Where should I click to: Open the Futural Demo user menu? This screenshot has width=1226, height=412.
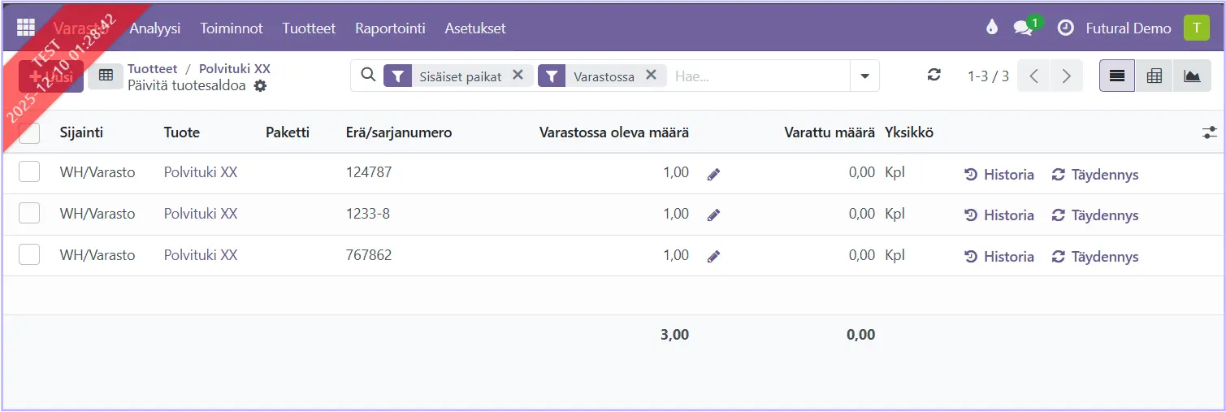click(1129, 28)
